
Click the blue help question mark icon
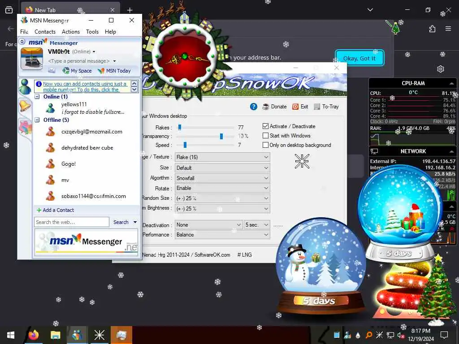254,107
